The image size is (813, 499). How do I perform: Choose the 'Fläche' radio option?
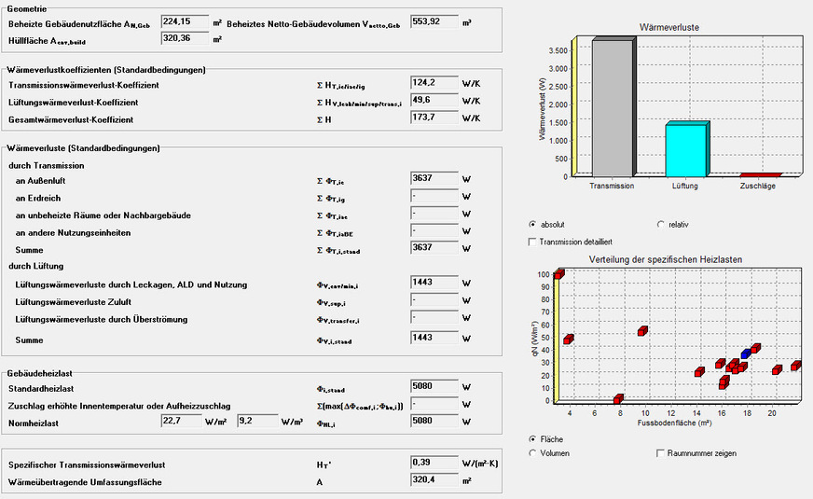point(532,438)
